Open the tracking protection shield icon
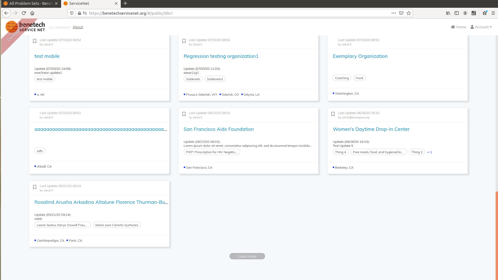Viewport: 498px width, 280px height. (71, 13)
